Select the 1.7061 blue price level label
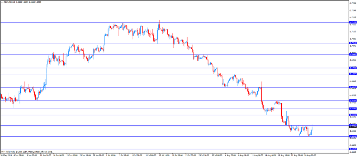 click(353, 43)
